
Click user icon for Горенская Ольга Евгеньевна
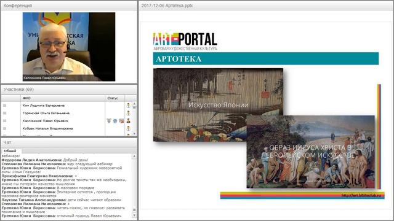129,113
